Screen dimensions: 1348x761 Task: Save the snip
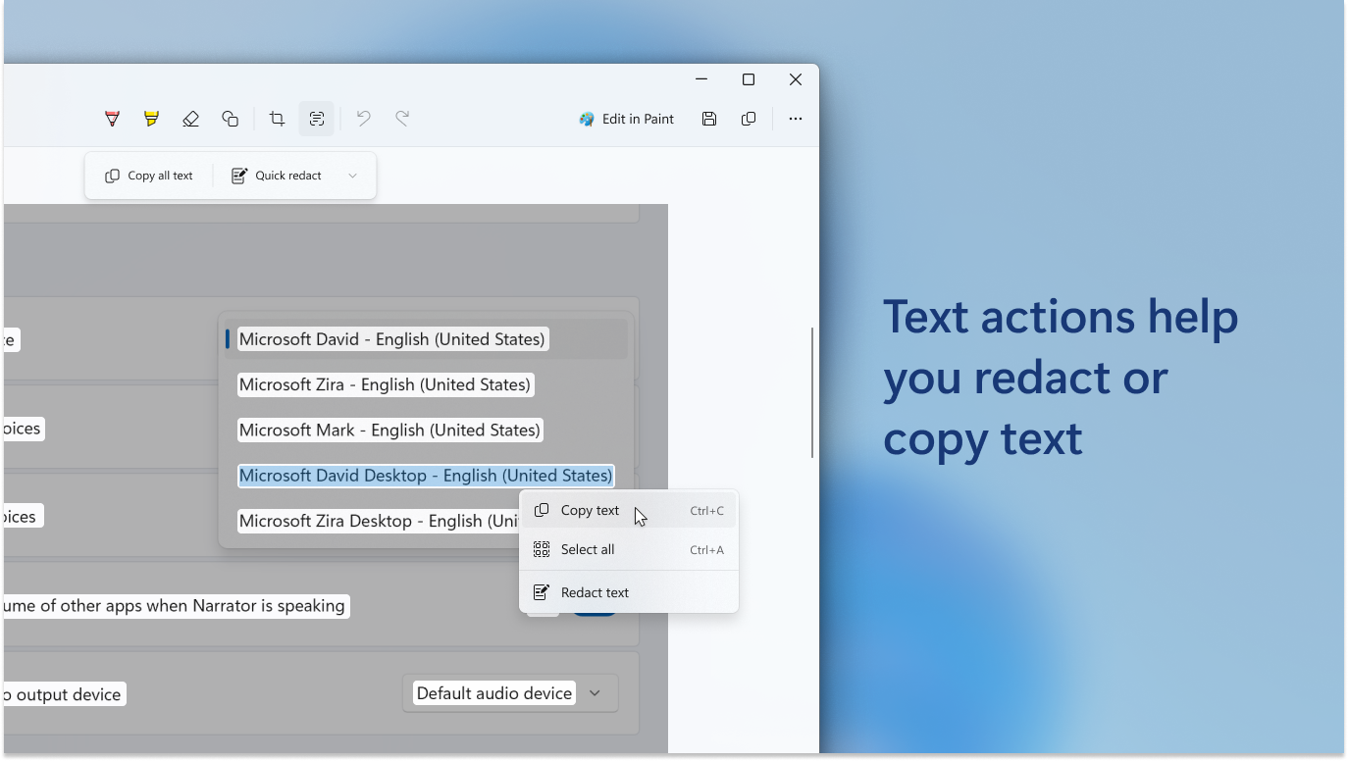708,118
